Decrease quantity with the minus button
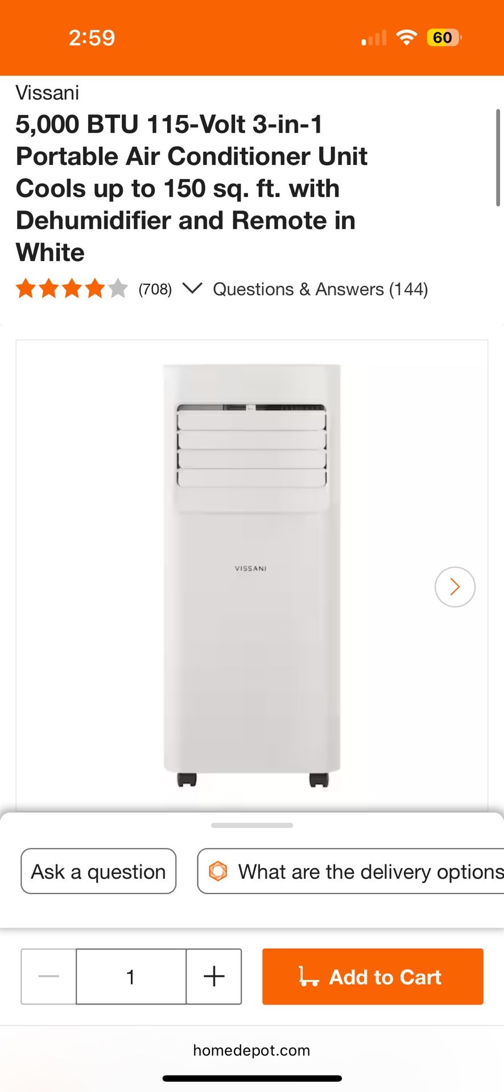 [48, 977]
